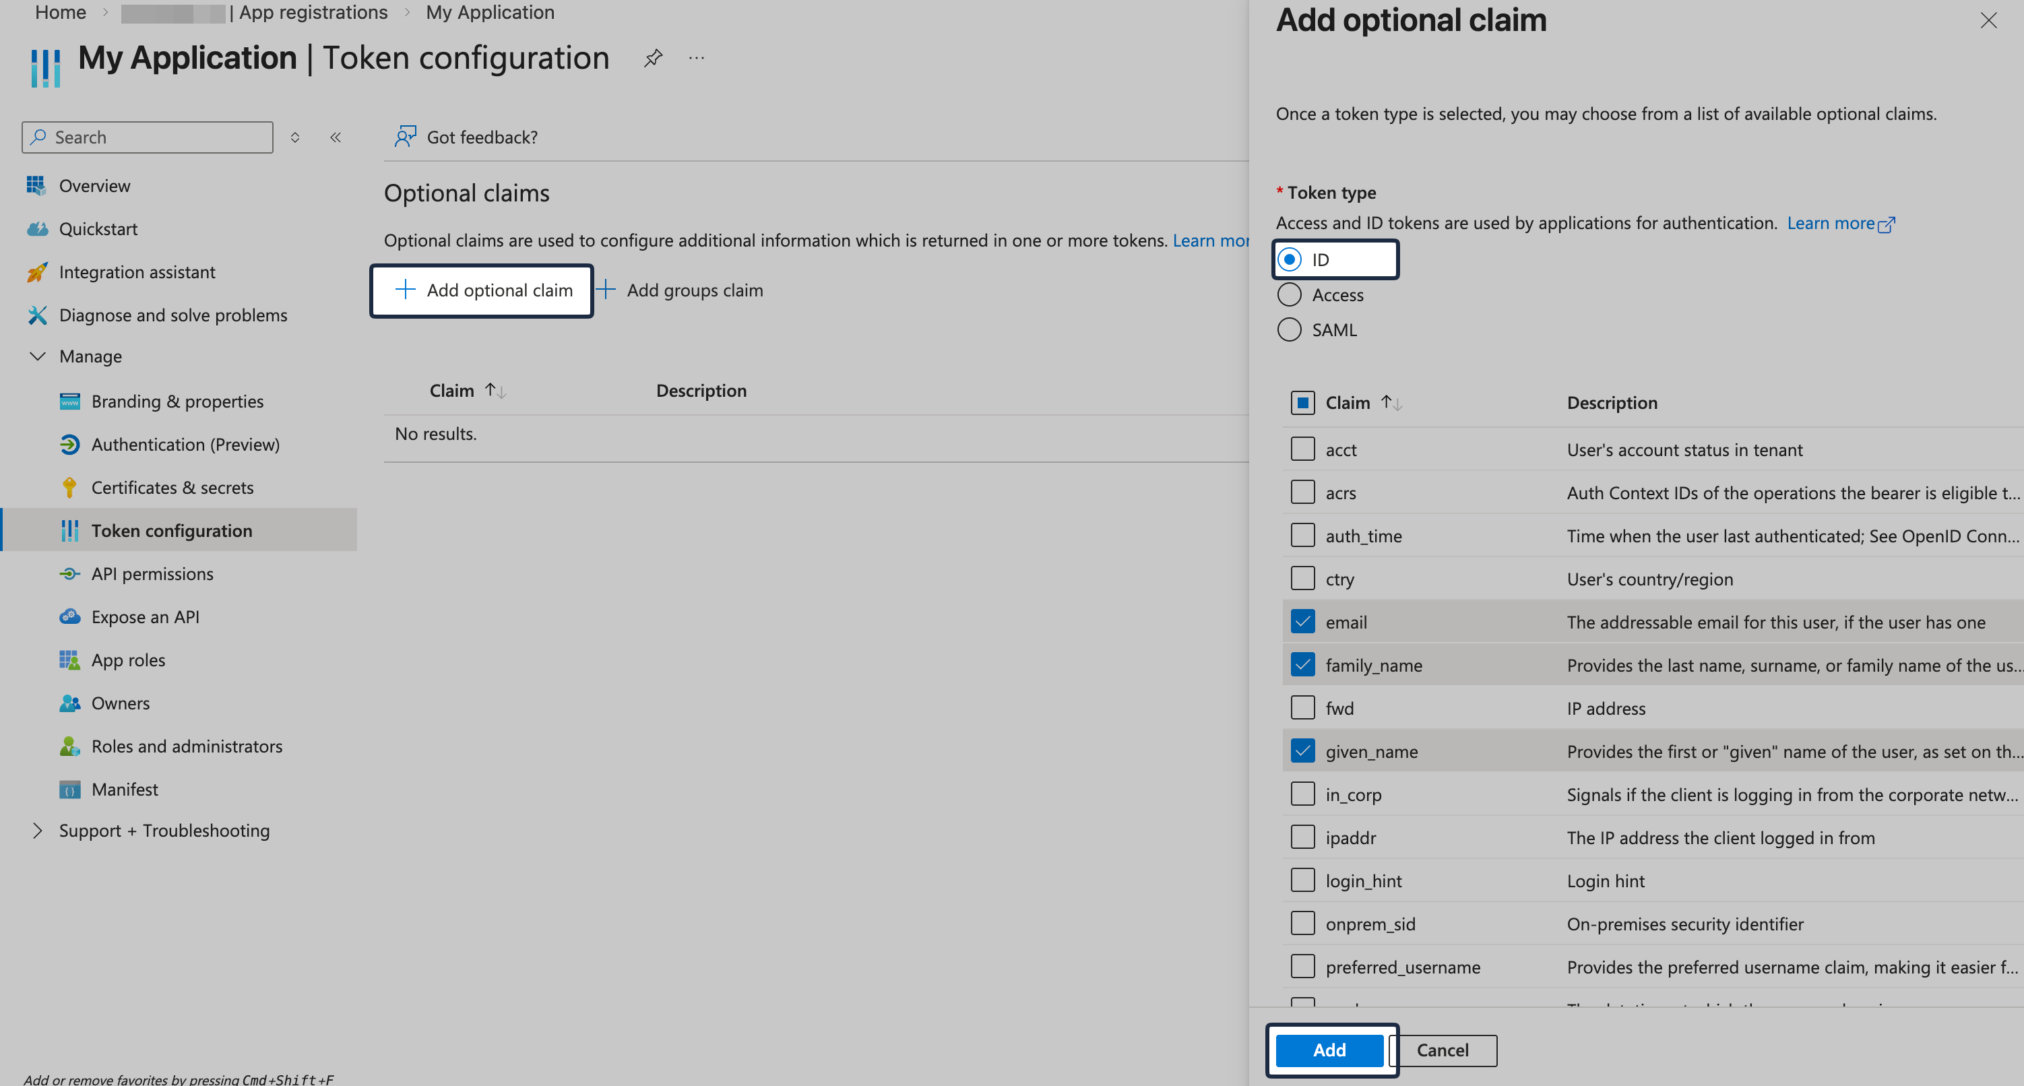This screenshot has height=1086, width=2024.
Task: Open the Owners page
Action: (x=119, y=703)
